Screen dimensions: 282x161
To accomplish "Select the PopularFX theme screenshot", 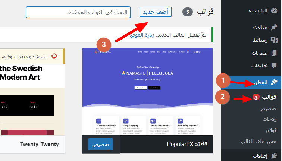I will 147,92.
